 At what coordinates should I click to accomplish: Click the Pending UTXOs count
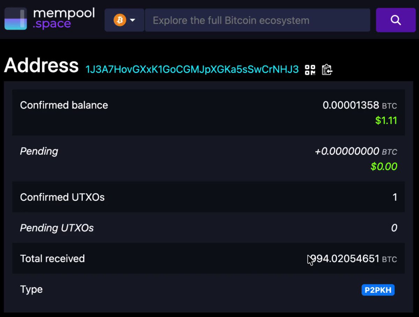click(394, 228)
